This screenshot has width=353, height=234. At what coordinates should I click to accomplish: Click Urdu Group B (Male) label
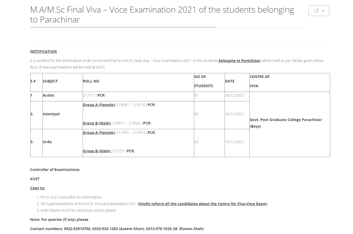(97, 151)
